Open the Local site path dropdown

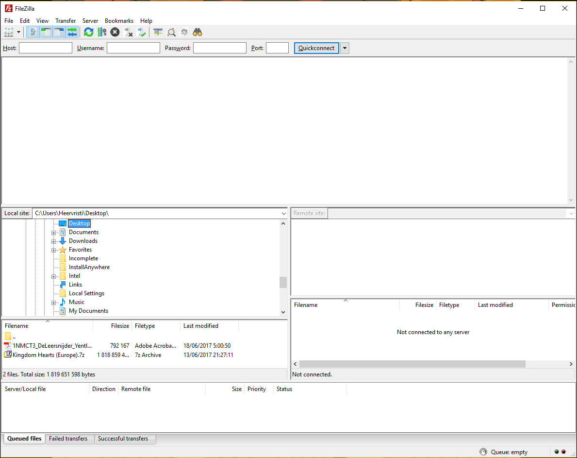coord(283,213)
